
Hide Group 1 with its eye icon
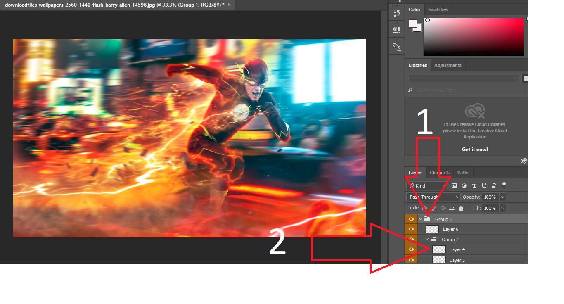coord(411,219)
